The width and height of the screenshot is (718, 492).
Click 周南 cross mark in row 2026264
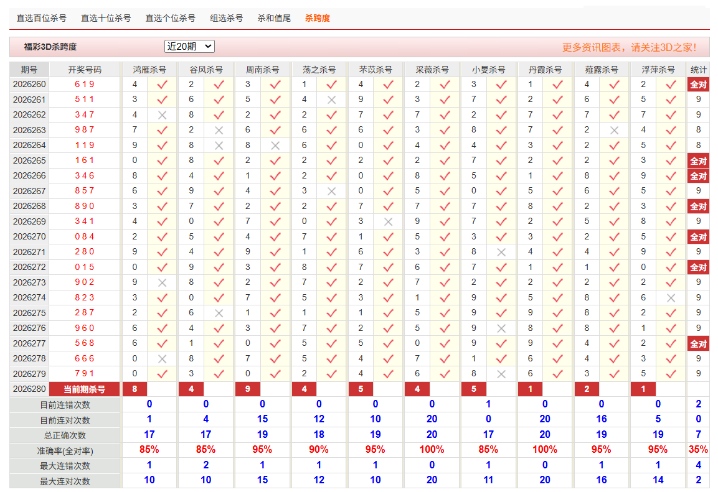[x=275, y=146]
